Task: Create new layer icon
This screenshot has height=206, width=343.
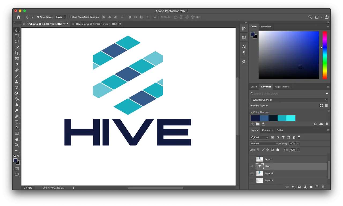Action: click(317, 187)
